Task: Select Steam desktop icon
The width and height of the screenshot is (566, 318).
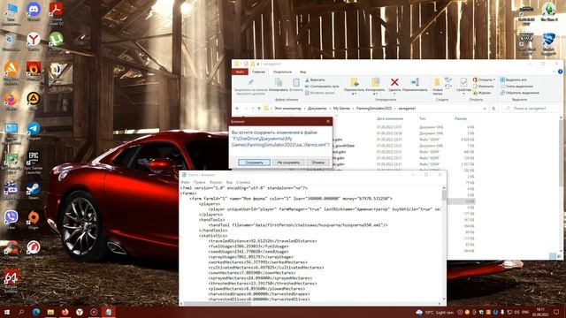Action: pyautogui.click(x=34, y=191)
